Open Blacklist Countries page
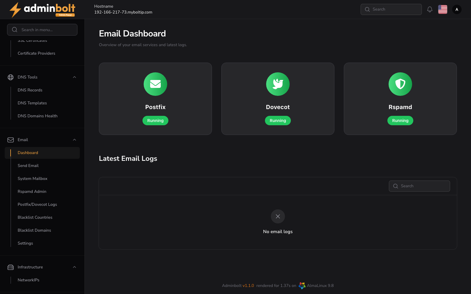This screenshot has width=471, height=294. [x=42, y=217]
